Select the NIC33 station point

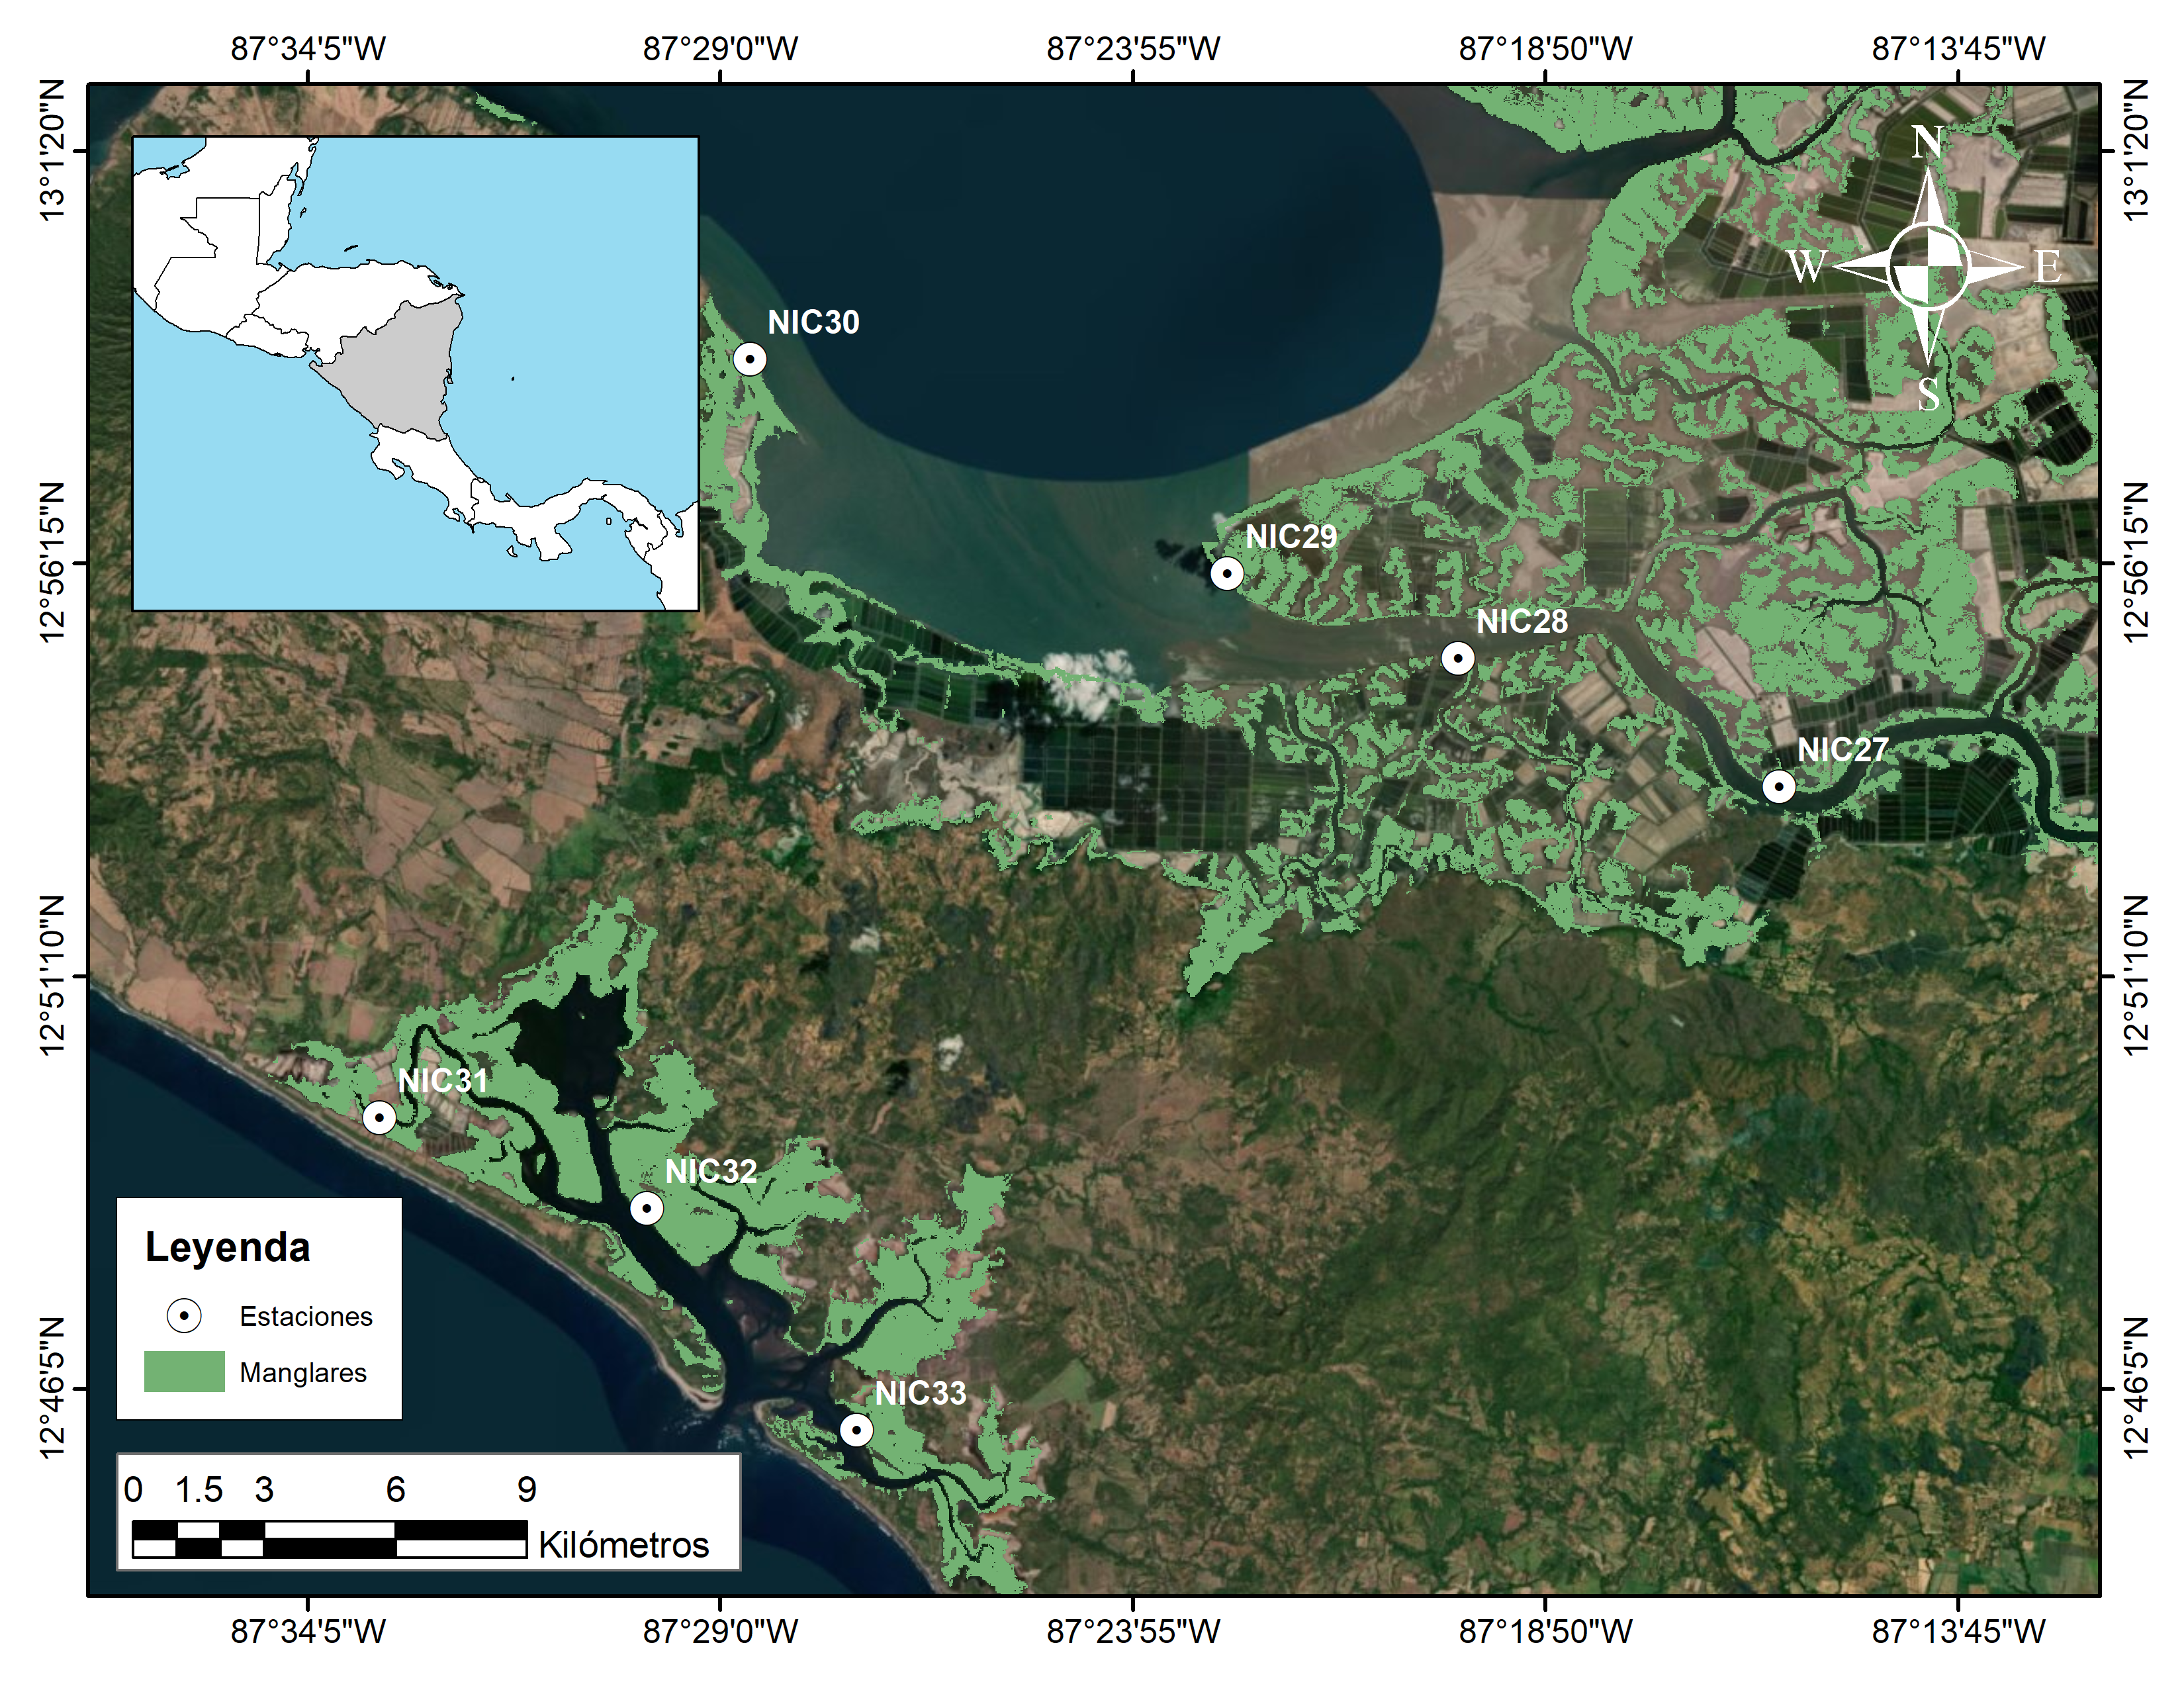tap(856, 1430)
